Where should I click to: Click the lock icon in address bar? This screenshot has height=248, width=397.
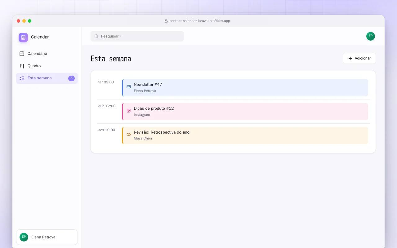click(166, 21)
